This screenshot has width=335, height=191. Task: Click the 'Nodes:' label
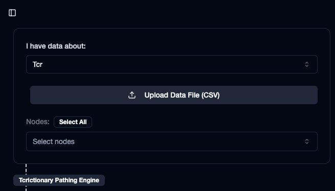pos(38,122)
